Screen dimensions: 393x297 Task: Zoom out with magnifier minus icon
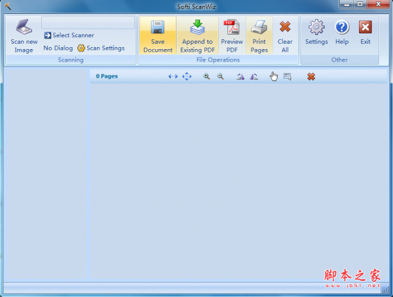click(220, 77)
